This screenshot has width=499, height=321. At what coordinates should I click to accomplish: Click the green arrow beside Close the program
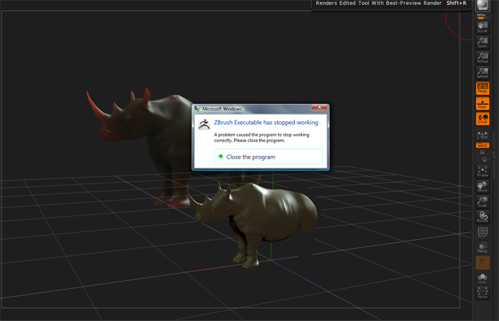[220, 157]
